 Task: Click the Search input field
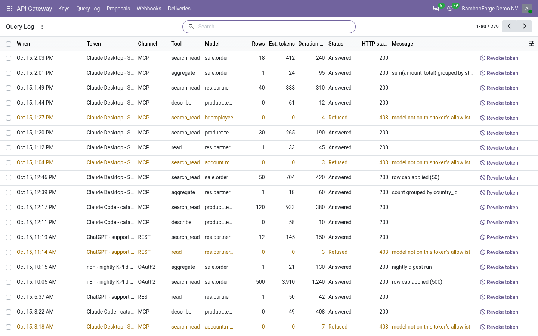(x=275, y=27)
